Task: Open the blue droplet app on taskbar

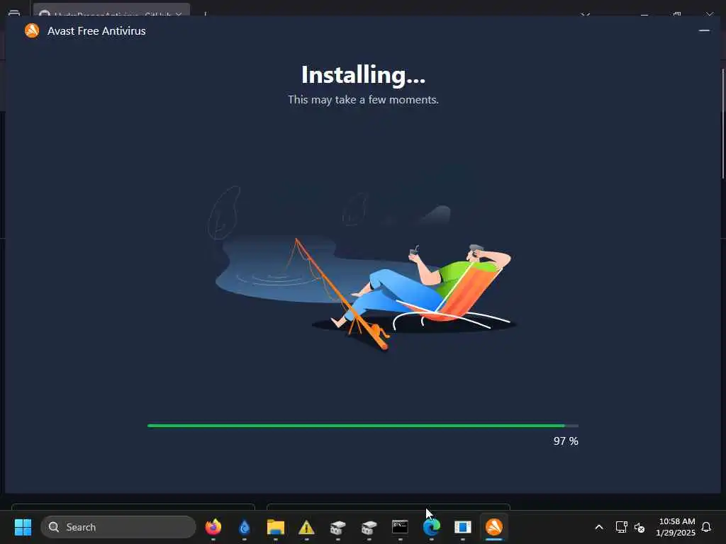Action: click(244, 527)
